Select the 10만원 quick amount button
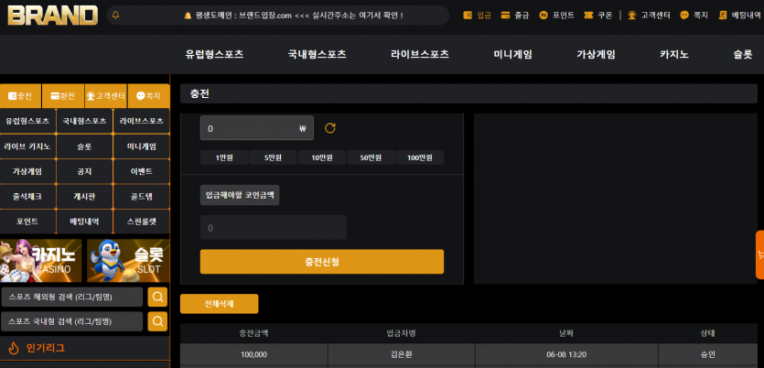 click(x=321, y=157)
